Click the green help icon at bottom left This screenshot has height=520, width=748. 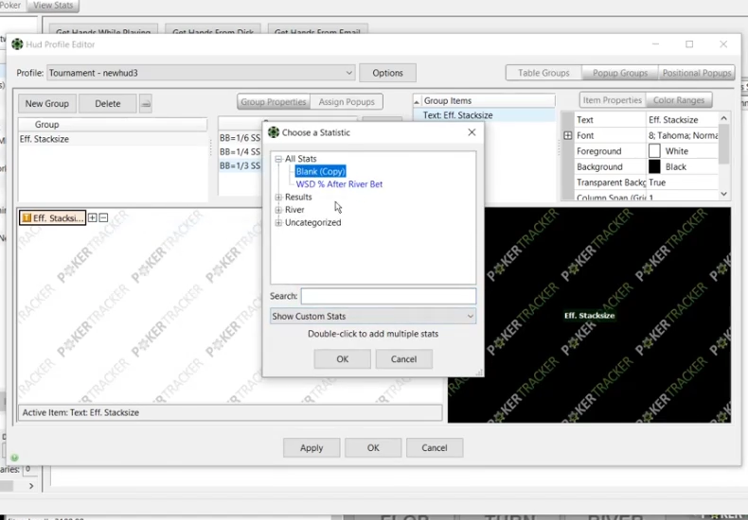[x=15, y=458]
